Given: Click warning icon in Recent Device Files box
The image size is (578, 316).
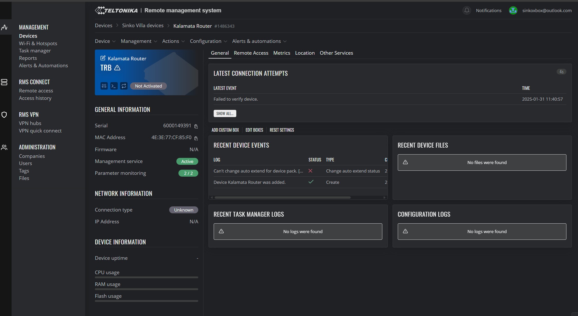Looking at the screenshot, I should click(405, 162).
